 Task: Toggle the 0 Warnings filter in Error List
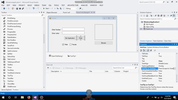point(68,68)
